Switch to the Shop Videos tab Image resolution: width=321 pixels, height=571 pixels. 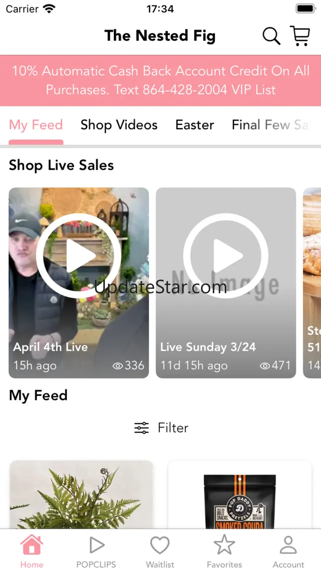click(x=119, y=125)
